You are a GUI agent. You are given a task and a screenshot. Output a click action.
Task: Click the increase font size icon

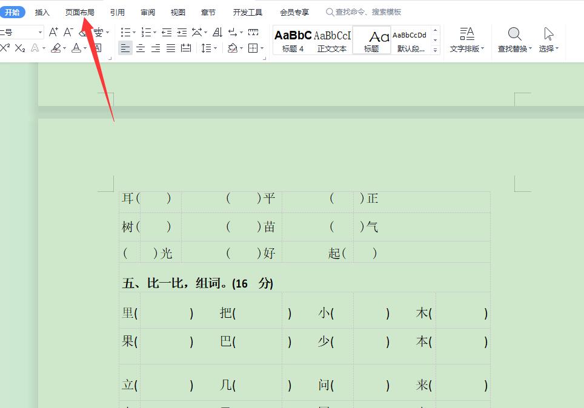tap(54, 32)
